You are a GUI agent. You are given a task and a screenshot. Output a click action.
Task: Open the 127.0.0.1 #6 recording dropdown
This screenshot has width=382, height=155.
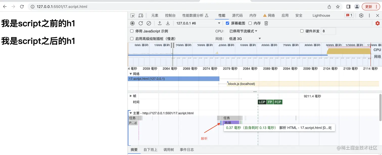(198, 23)
